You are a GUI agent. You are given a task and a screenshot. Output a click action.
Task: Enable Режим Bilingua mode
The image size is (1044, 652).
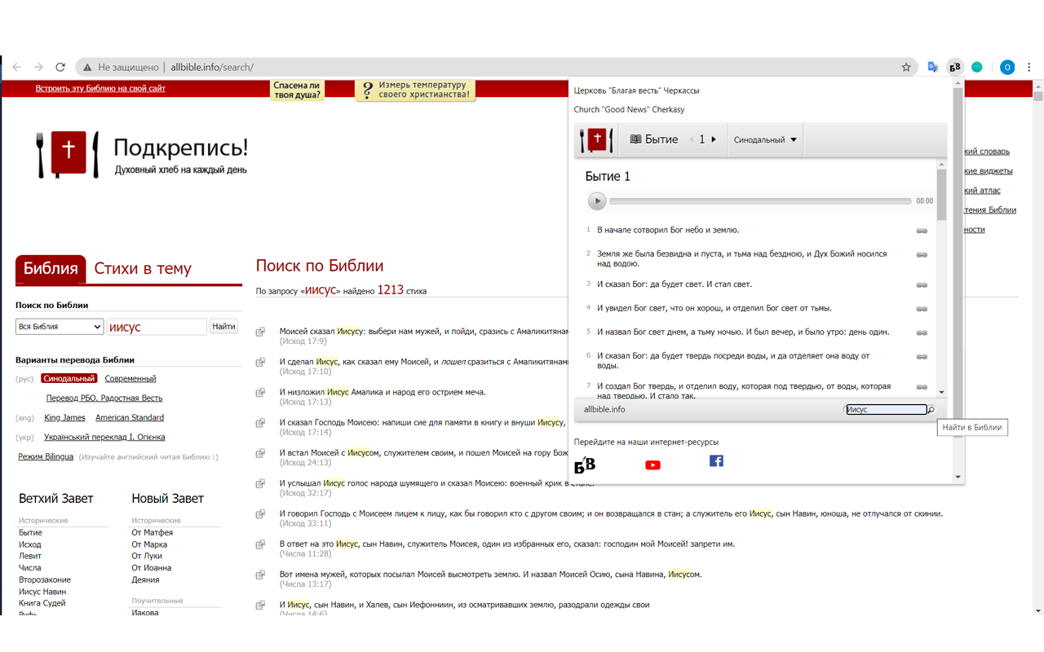pos(46,457)
